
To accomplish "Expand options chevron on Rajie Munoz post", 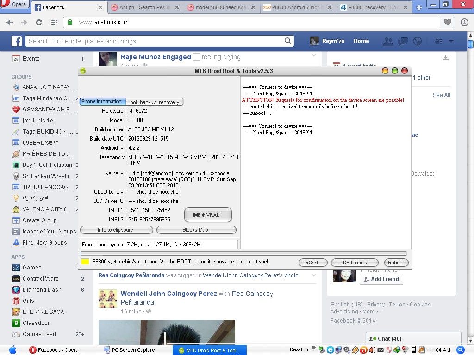I will click(313, 55).
